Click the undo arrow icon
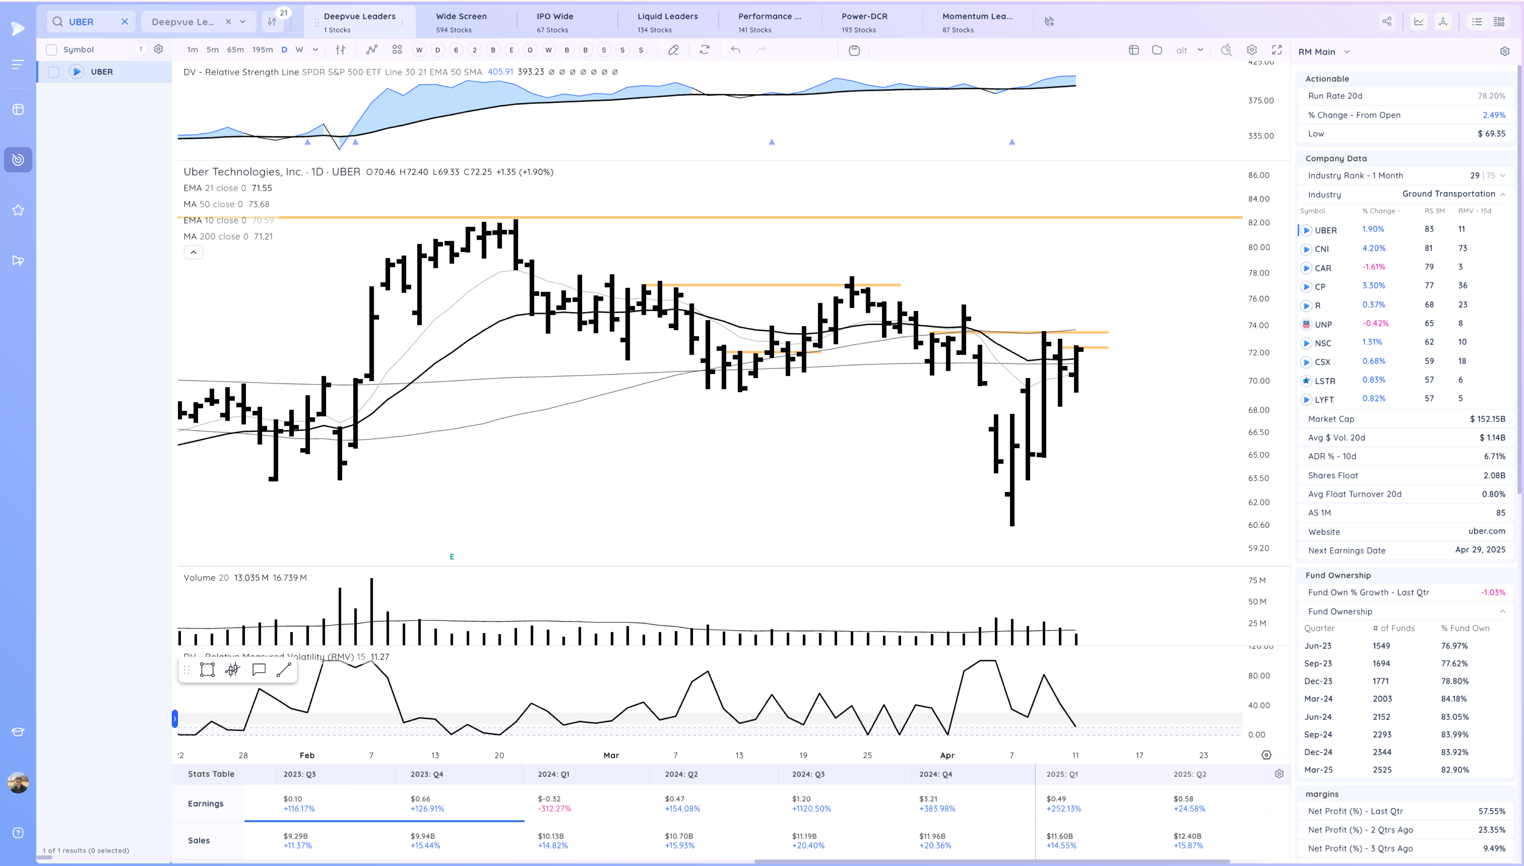The width and height of the screenshot is (1524, 866). 735,50
